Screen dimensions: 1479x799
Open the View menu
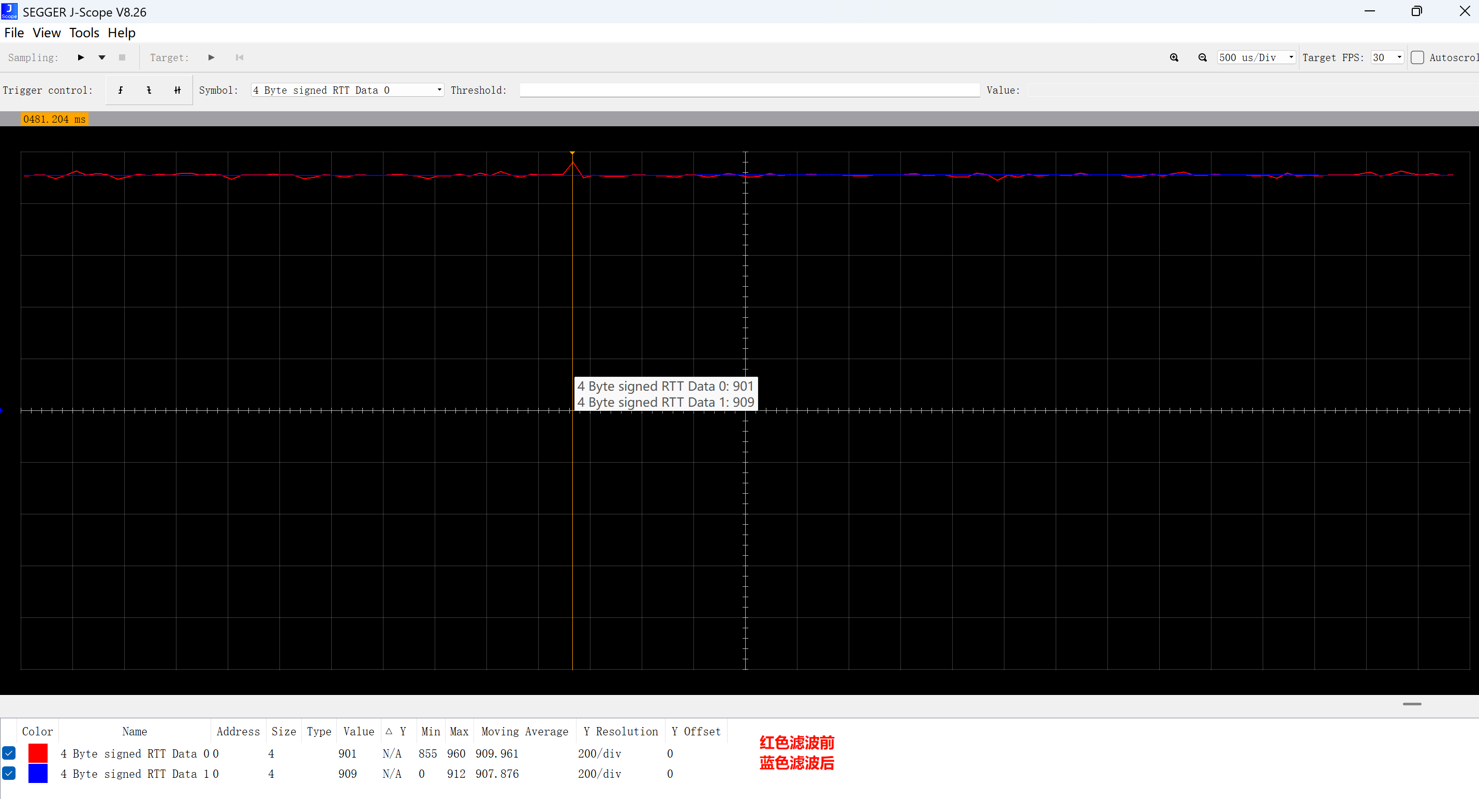[x=47, y=33]
